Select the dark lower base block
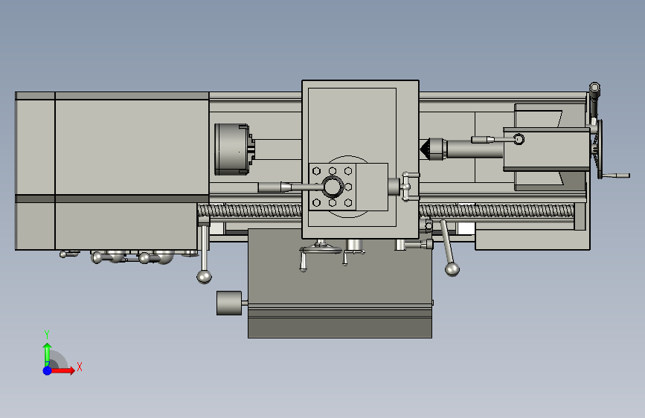Screen dimensions: 645x418 (x=340, y=283)
